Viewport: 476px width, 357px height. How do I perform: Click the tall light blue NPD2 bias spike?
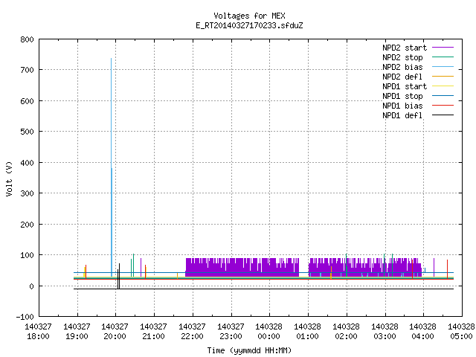tap(112, 167)
